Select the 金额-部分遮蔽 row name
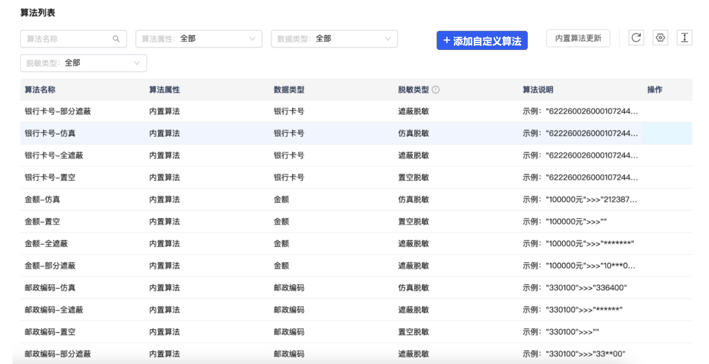709x364 pixels. point(50,266)
